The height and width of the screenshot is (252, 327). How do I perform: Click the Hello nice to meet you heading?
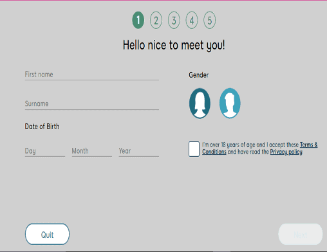tap(174, 45)
